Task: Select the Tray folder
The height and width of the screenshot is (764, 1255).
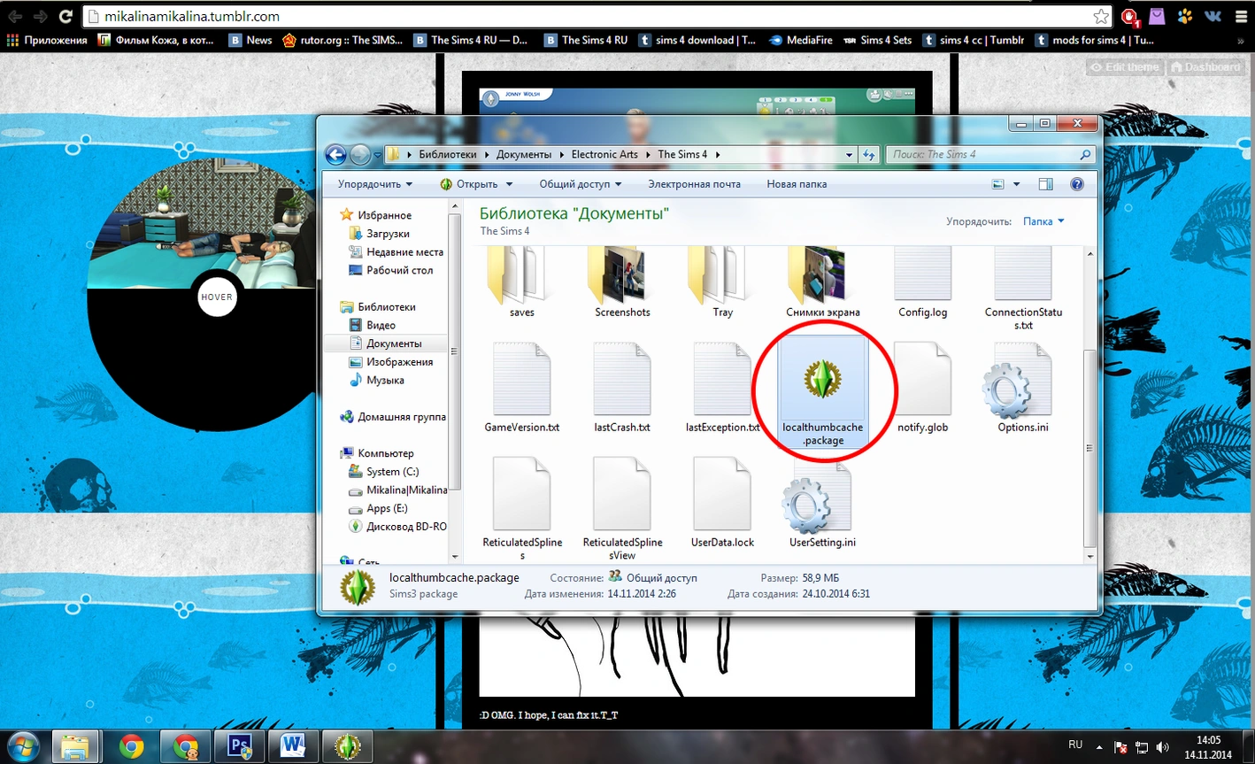Action: click(723, 283)
